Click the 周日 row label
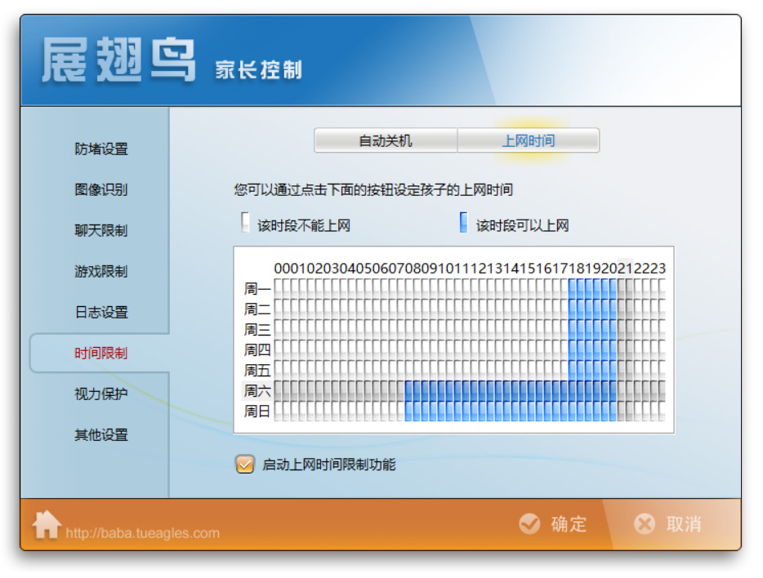 (x=257, y=411)
